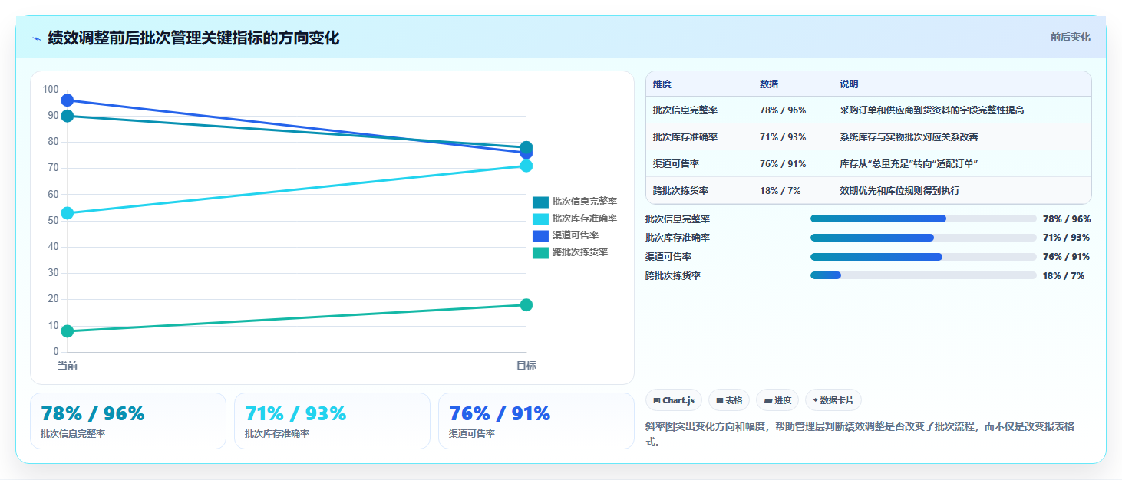Click the icon in the Chart.js chip
This screenshot has height=480, width=1122.
(x=657, y=400)
